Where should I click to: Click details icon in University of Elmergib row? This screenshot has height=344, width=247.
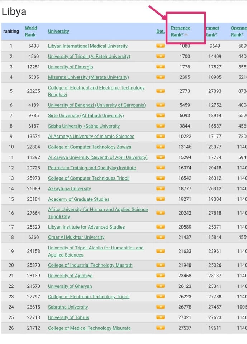(x=161, y=67)
